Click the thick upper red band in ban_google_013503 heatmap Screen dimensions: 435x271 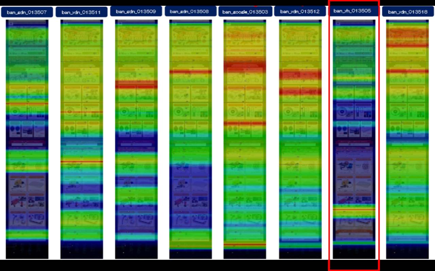point(245,64)
